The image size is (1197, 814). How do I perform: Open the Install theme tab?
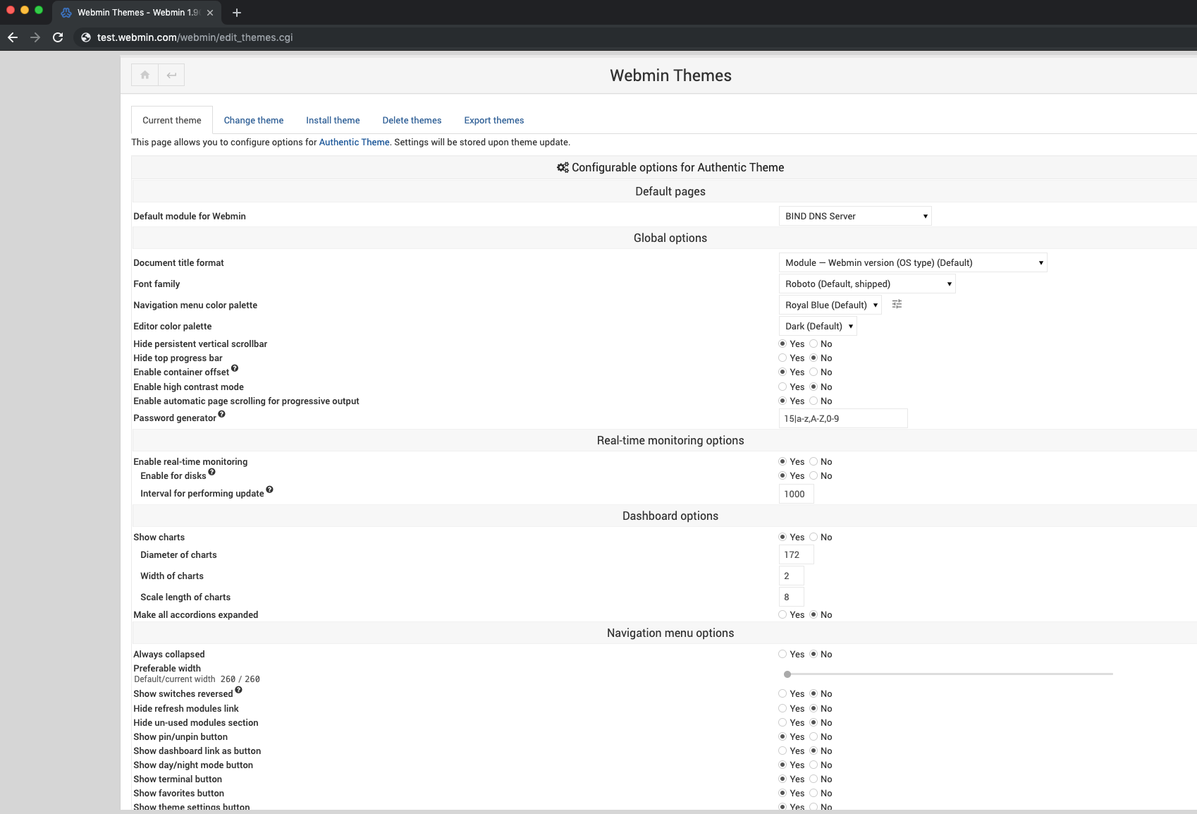click(x=332, y=120)
